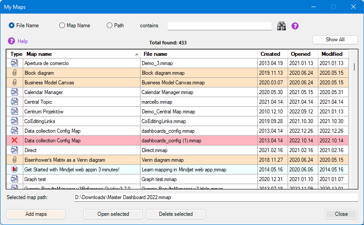Sort by the Modified column header
364x225 pixels.
point(333,54)
